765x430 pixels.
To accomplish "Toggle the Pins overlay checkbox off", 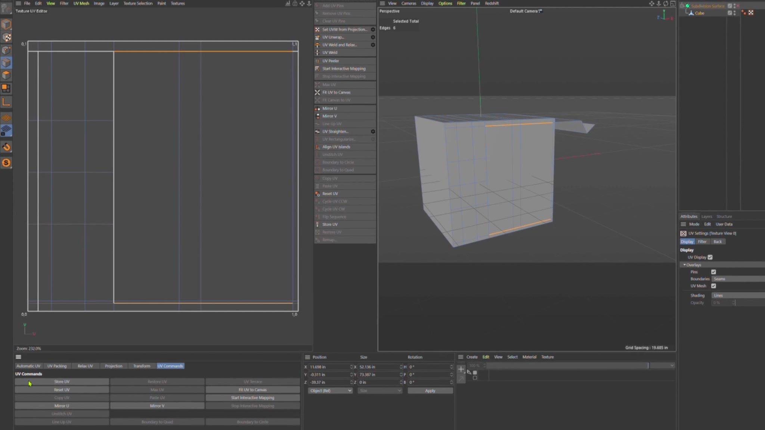I will (713, 272).
